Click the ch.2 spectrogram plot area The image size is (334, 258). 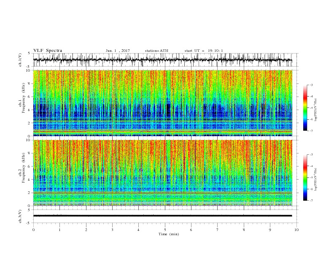tap(163, 173)
